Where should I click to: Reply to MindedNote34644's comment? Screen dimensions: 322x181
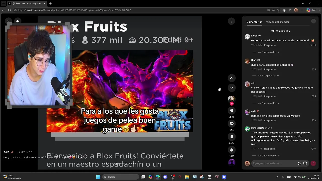coord(270,149)
